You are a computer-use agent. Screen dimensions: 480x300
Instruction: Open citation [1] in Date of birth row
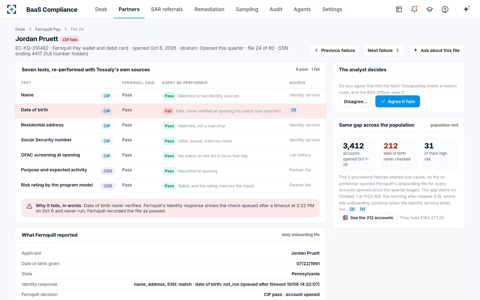(x=294, y=110)
